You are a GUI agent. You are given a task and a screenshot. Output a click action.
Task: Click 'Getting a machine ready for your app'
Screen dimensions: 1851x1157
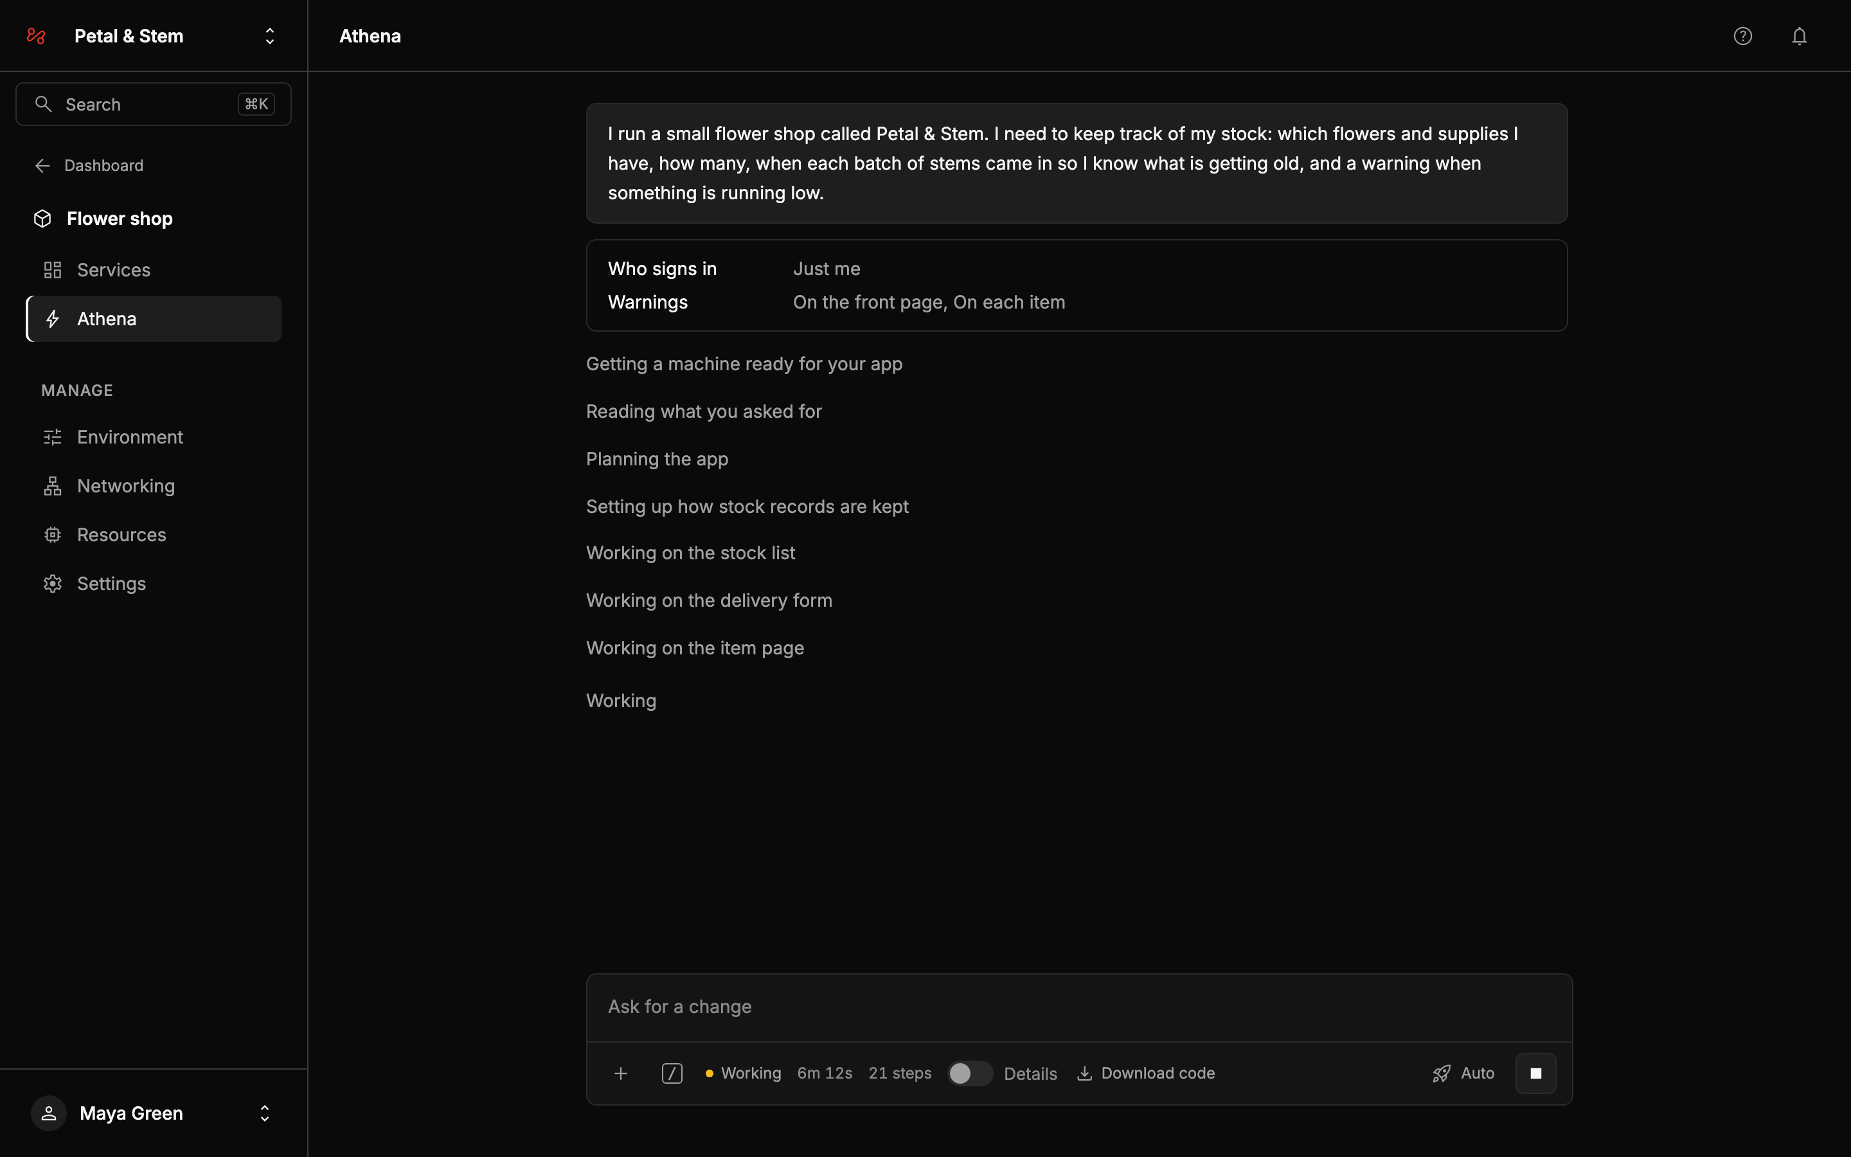(744, 364)
